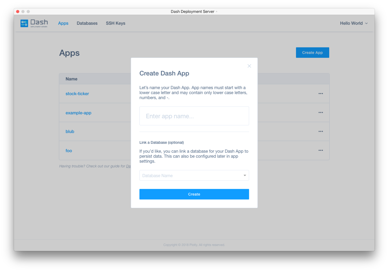Open the blub app link
Viewport: 388px width, 272px height.
point(70,132)
